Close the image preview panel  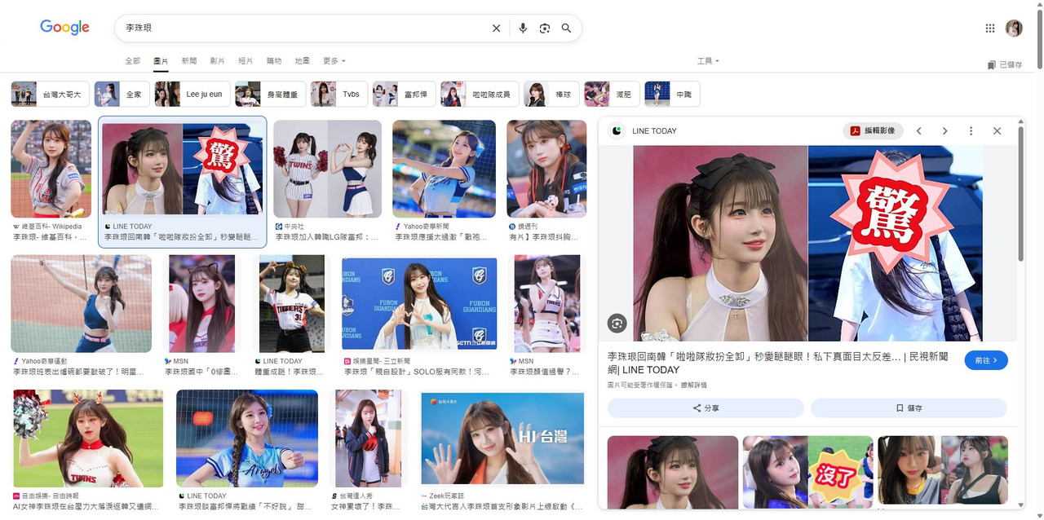(997, 131)
